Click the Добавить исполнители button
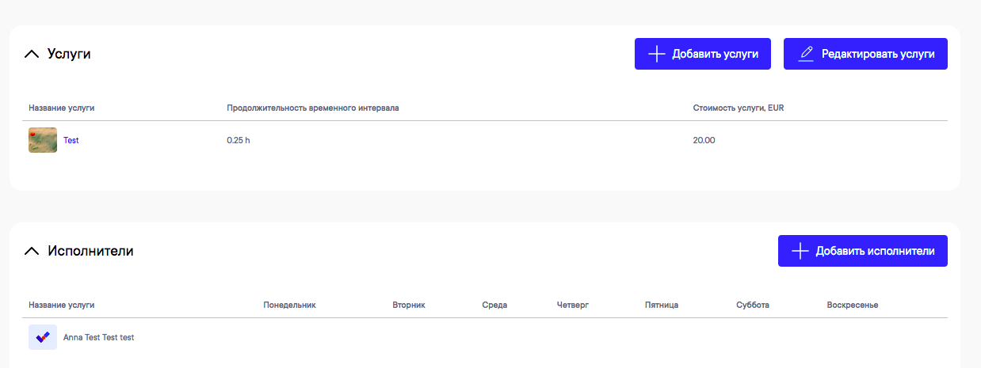 click(x=863, y=251)
